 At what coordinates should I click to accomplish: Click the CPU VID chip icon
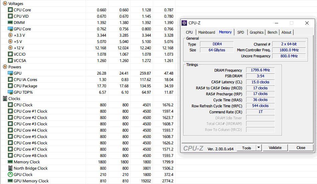[x=10, y=16]
